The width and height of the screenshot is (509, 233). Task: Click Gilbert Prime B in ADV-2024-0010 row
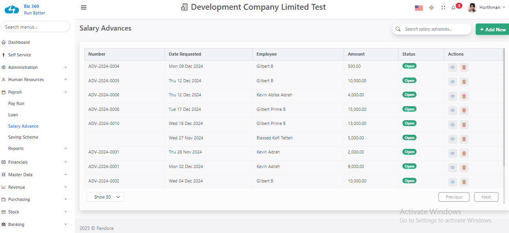[271, 123]
